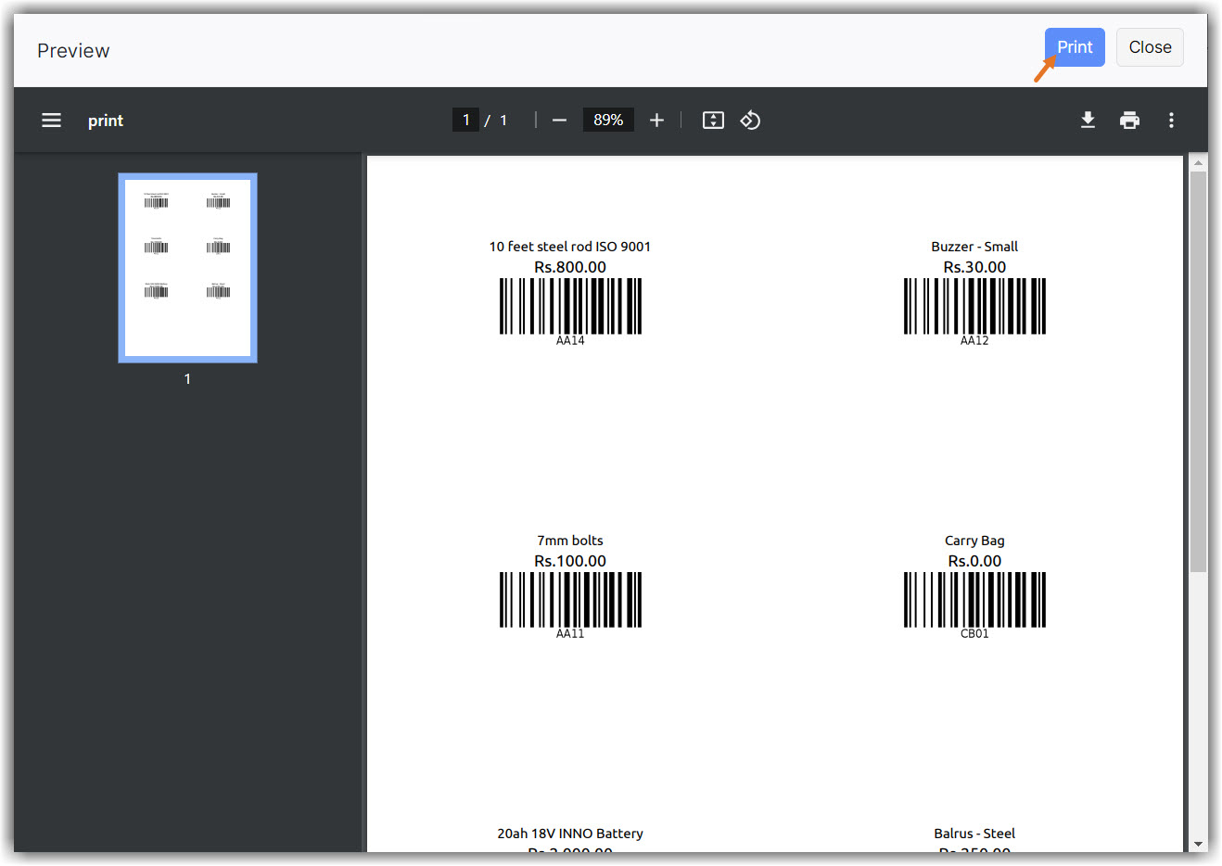Click the scrollbar up arrow
This screenshot has height=866, width=1222.
coord(1198,162)
